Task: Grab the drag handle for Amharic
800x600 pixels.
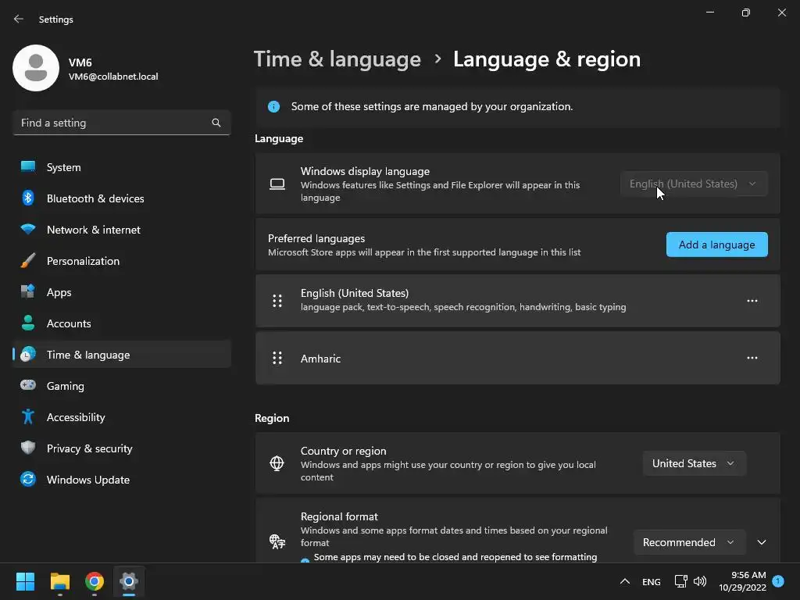Action: pyautogui.click(x=277, y=358)
